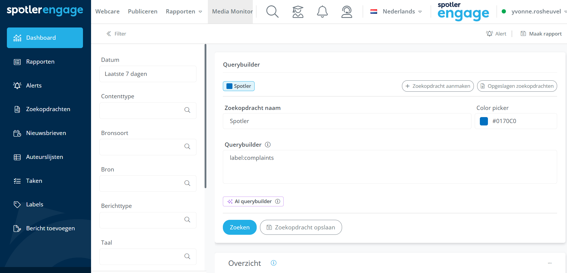Image resolution: width=567 pixels, height=273 pixels.
Task: Click the Overzicht info icon
Action: click(273, 263)
